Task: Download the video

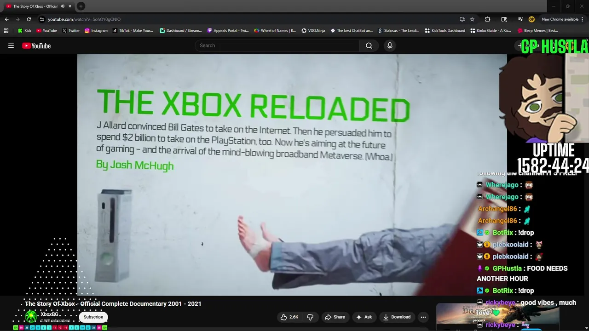Action: 397,317
